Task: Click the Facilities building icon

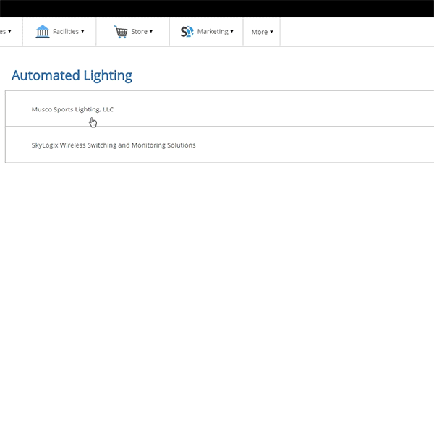Action: click(43, 31)
